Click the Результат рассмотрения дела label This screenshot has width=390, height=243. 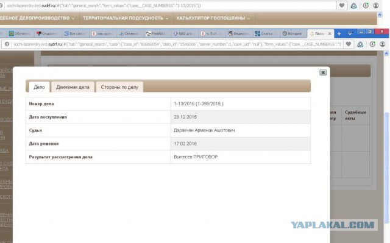point(61,157)
